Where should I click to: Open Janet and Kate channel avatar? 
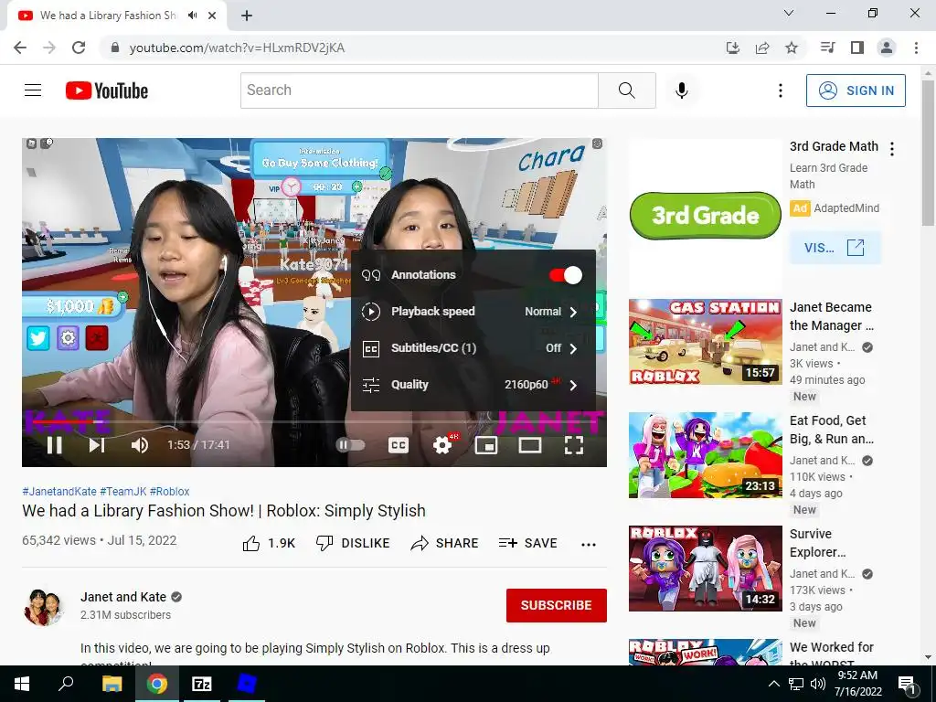pos(44,607)
